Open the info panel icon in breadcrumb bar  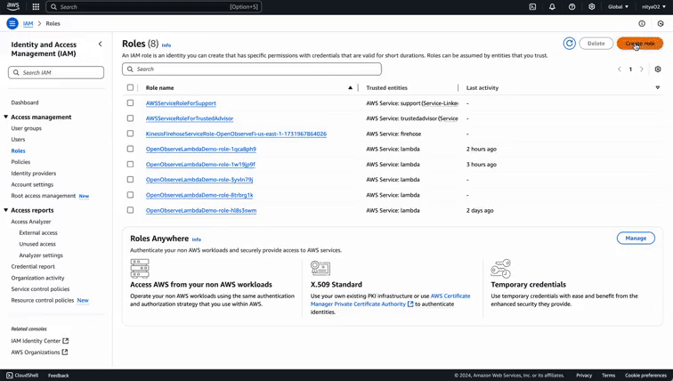click(x=642, y=24)
